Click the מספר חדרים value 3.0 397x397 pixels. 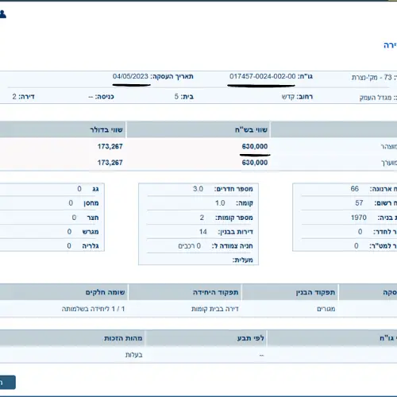(198, 189)
